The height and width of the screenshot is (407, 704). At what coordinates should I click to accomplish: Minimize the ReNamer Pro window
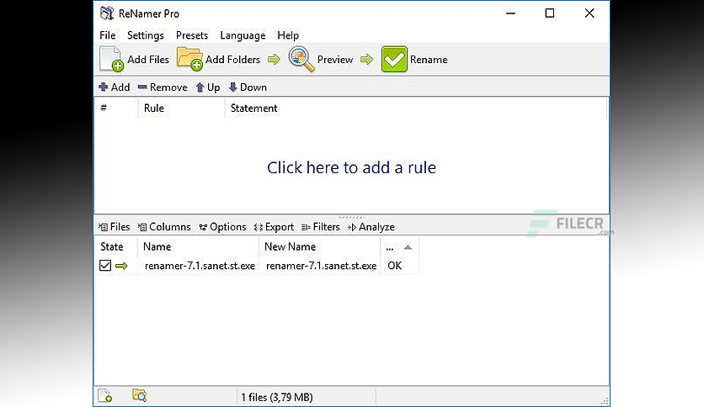click(x=510, y=13)
